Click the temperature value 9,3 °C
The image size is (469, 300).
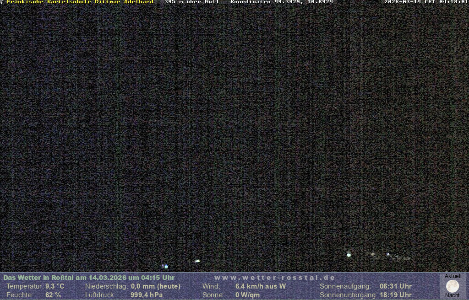(55, 286)
